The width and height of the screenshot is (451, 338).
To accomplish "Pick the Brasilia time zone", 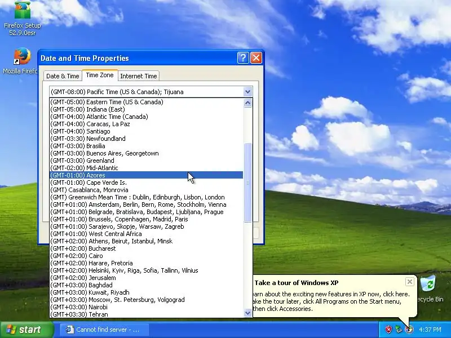I will coord(147,146).
